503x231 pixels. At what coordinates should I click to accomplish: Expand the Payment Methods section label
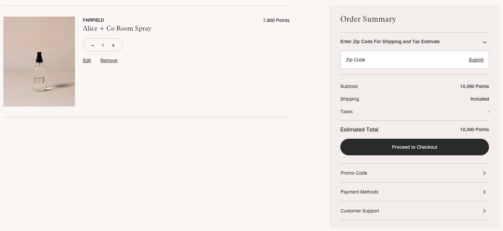coord(359,192)
